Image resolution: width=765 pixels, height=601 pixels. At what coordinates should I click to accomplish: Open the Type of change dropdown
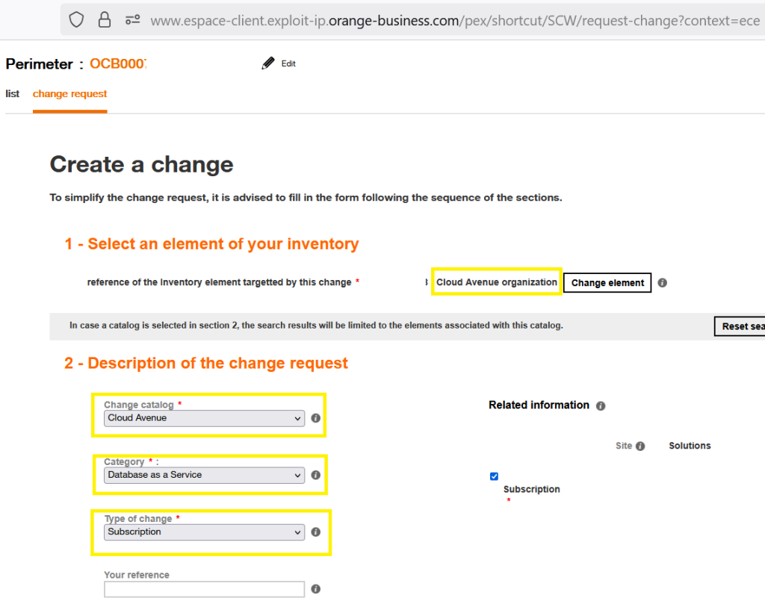(204, 532)
